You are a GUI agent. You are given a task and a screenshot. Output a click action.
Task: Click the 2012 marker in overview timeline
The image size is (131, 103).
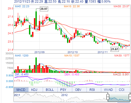point(64,95)
